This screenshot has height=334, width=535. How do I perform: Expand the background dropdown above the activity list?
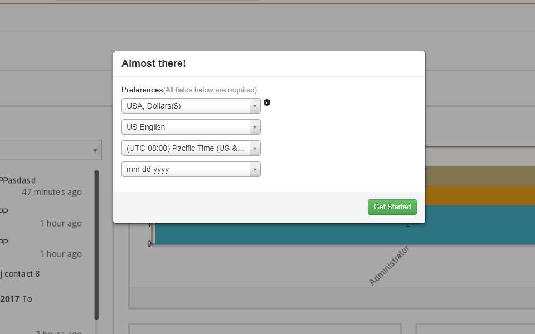tap(50, 150)
